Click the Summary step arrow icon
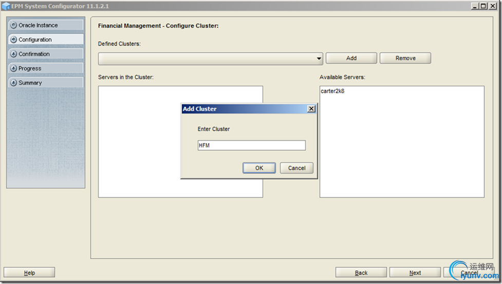The height and width of the screenshot is (284, 502). [13, 83]
